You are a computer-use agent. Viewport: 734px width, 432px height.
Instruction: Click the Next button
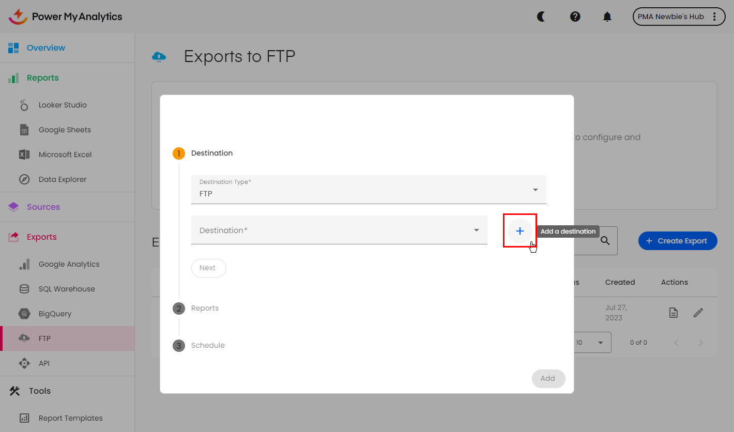click(208, 268)
